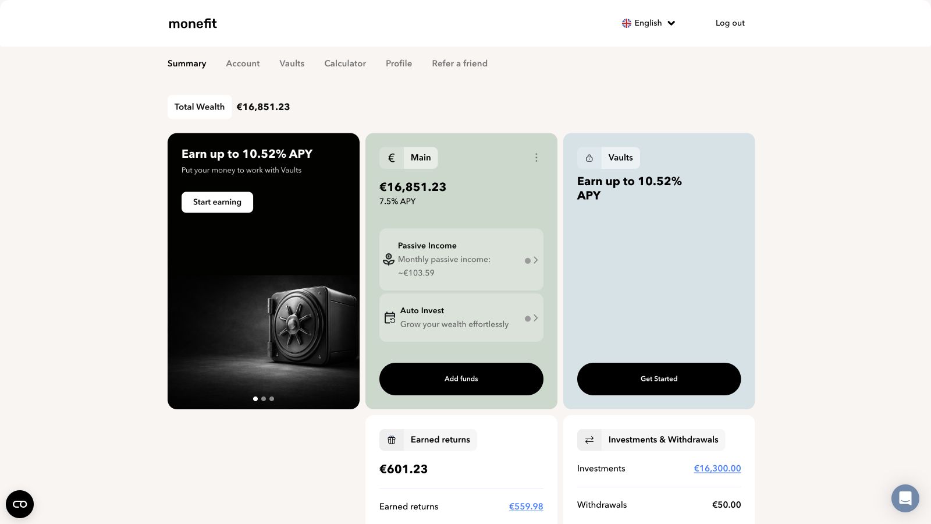The width and height of the screenshot is (931, 524).
Task: Click the accessibility widget icon at bottom-left
Action: (20, 504)
